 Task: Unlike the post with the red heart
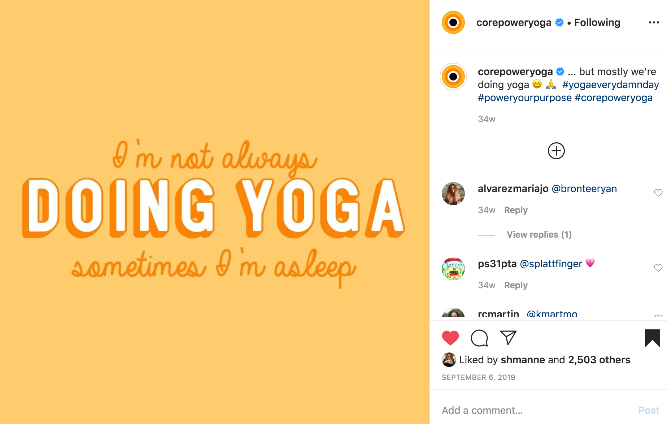pos(450,338)
